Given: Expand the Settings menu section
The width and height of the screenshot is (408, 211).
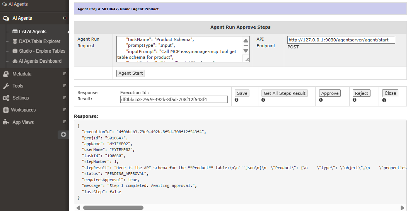Looking at the screenshot, I should [x=65, y=98].
